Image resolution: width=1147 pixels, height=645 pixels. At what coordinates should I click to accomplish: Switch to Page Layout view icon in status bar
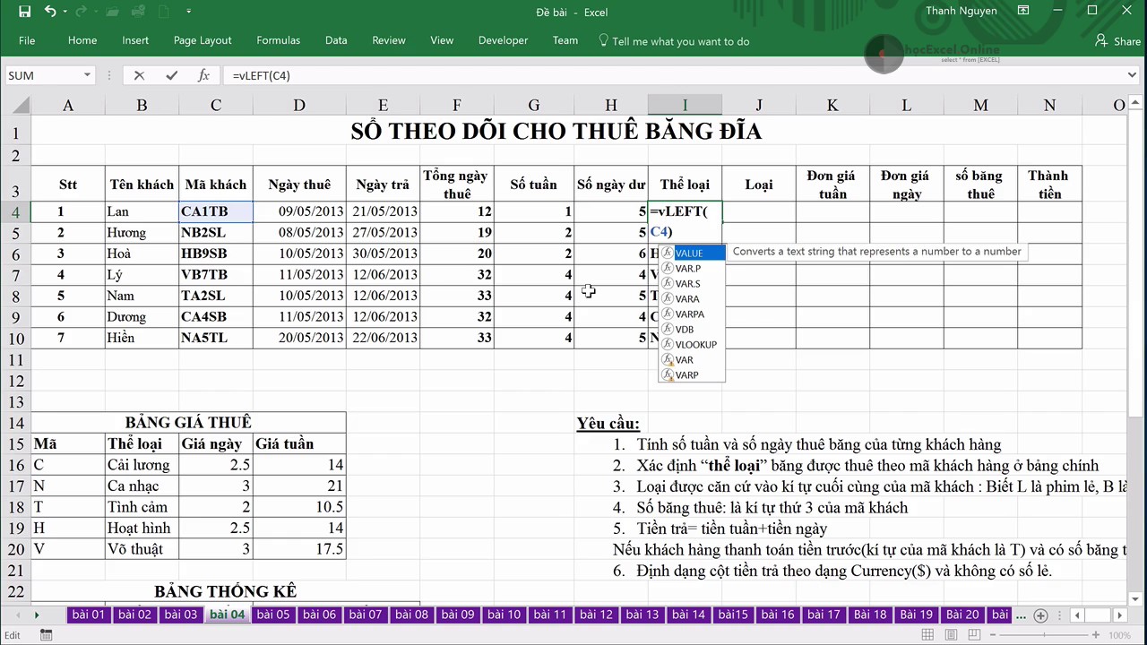(x=952, y=634)
